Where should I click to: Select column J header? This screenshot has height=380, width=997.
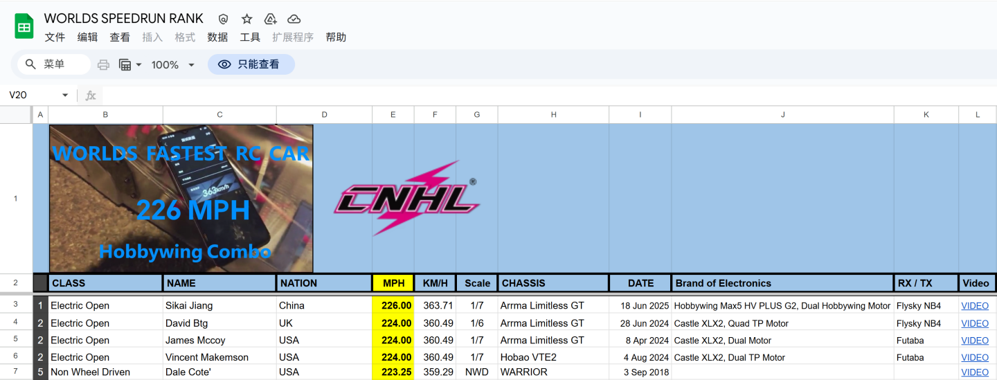[783, 115]
